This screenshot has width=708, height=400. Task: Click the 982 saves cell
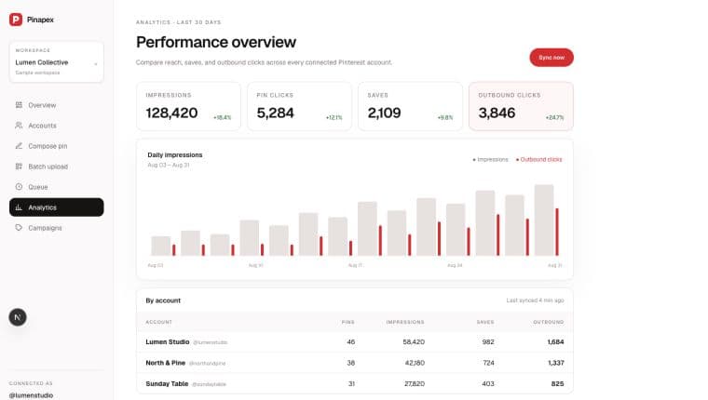point(488,341)
